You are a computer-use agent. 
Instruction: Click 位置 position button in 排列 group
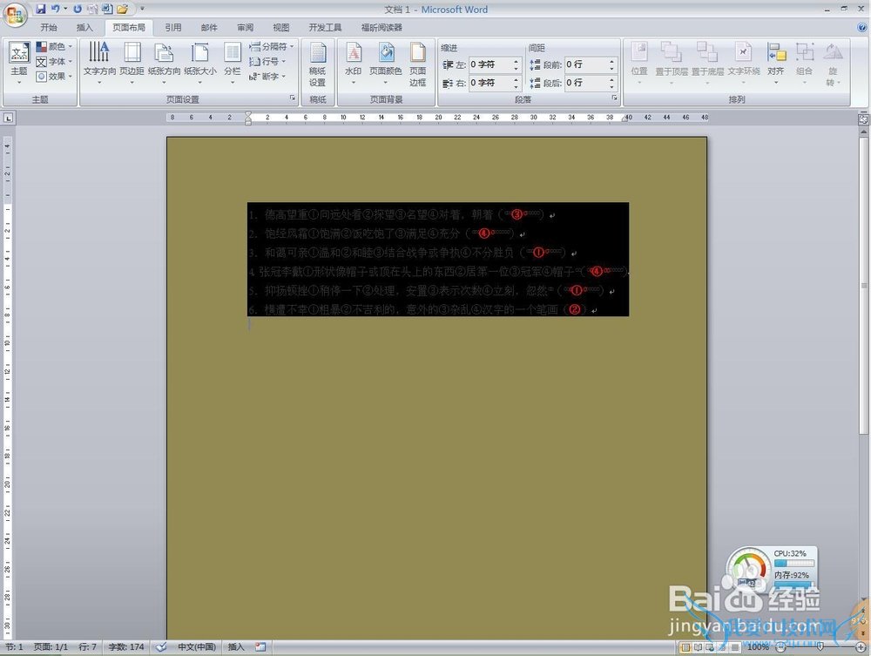[639, 64]
